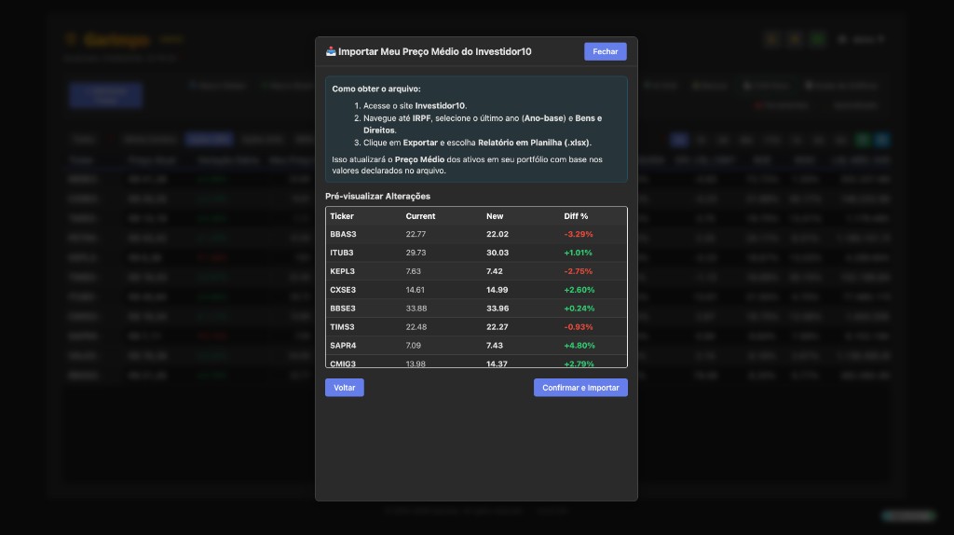Confirm with Confirmar e Importar button
Viewport: 954px width, 535px height.
click(x=580, y=388)
